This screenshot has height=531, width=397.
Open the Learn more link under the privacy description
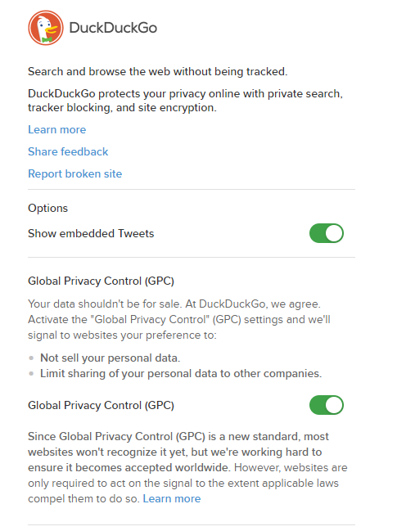click(57, 130)
